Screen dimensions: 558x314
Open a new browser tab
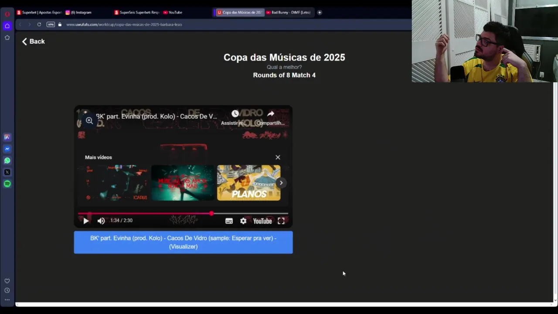click(x=320, y=13)
